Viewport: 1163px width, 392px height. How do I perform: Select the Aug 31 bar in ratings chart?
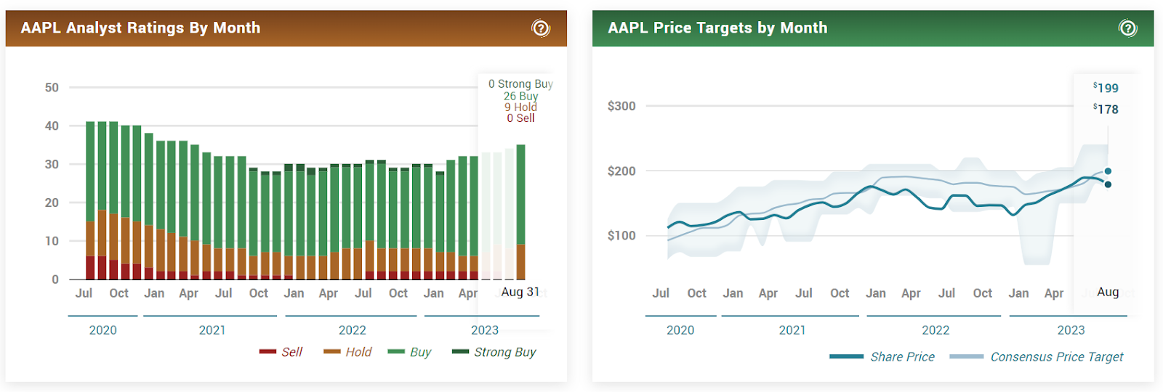(x=520, y=212)
